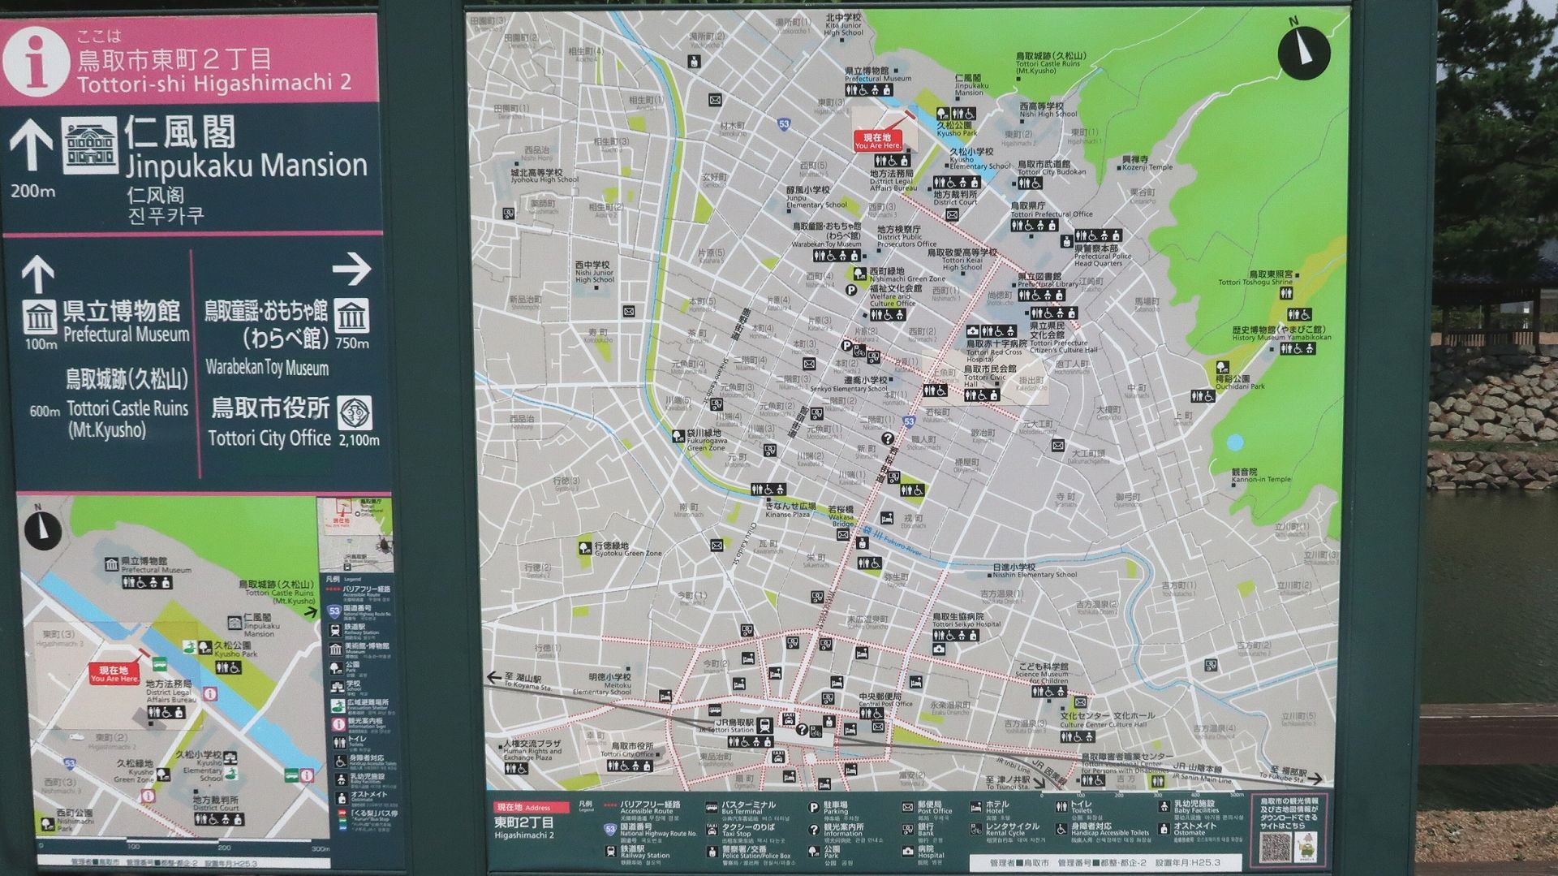This screenshot has width=1558, height=876.
Task: Click 'Tottori Toshogu Shrine' label on the map
Action: click(x=1255, y=283)
